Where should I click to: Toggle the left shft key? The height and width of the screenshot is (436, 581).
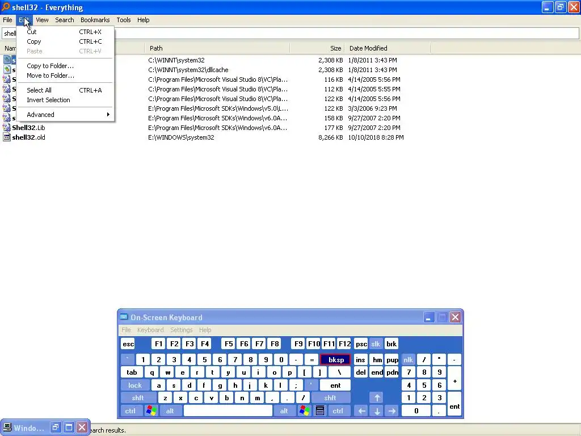(138, 398)
